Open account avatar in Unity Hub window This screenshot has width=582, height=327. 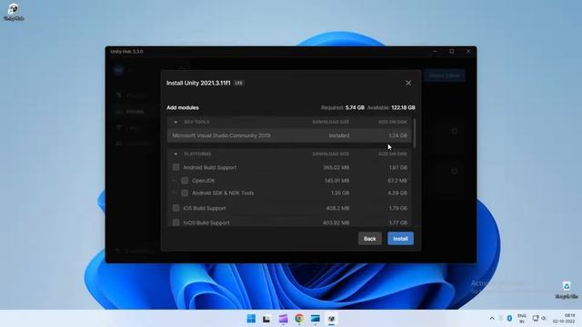click(x=119, y=70)
